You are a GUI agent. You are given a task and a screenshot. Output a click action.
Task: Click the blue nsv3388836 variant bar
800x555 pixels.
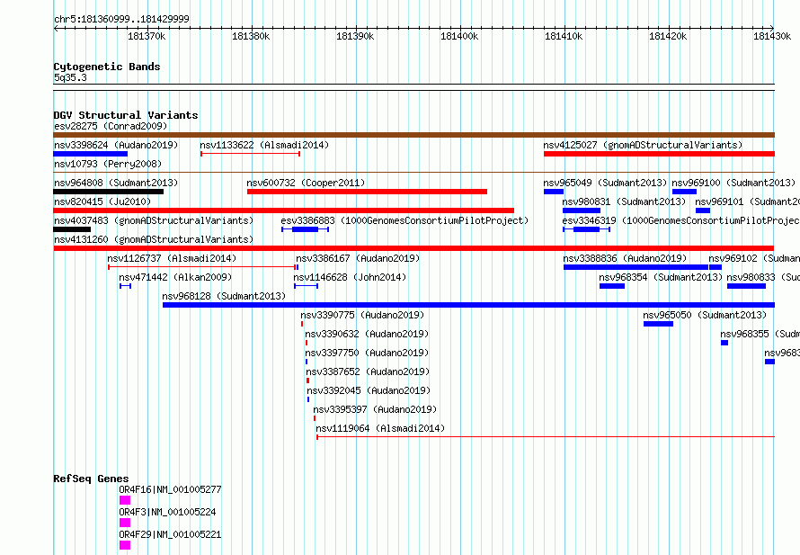636,267
